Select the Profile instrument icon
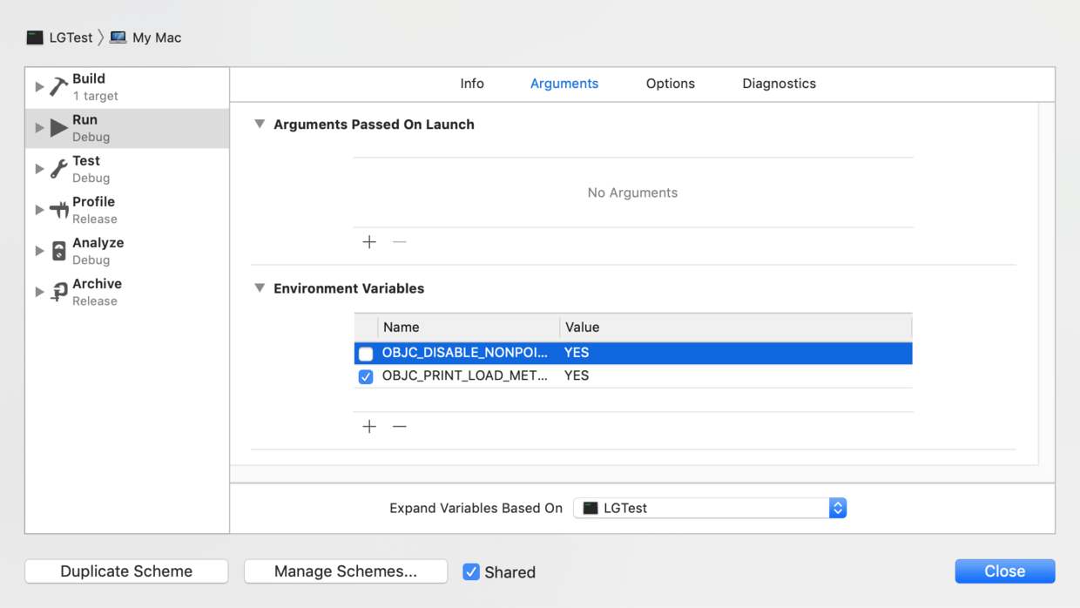Screen dimensions: 1080x608 (58, 210)
